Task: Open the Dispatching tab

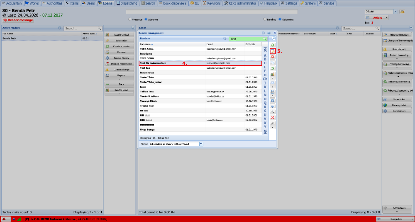Action: 127,3
